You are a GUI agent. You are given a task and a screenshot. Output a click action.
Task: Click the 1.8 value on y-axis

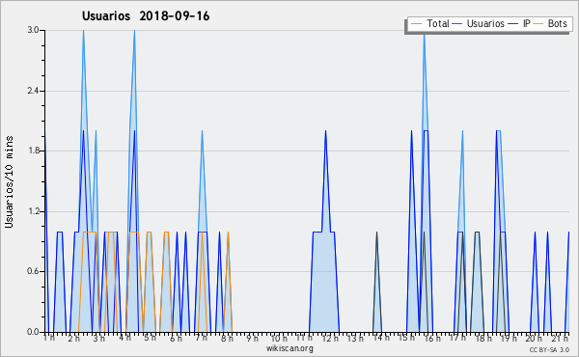33,151
